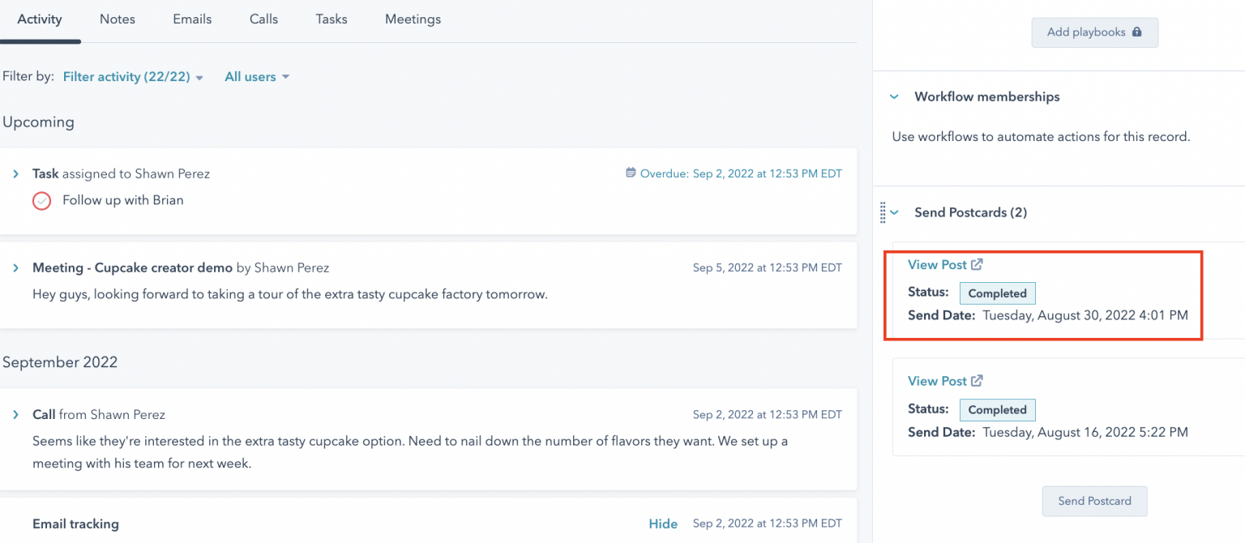Screen dimensions: 1245x543
Task: Open the August 30 View Post link
Action: click(x=937, y=265)
